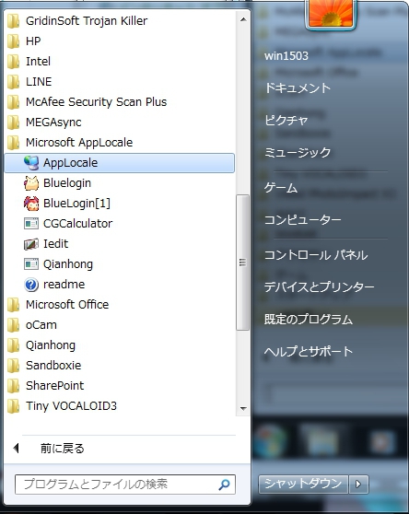
Task: Open ミュージック library
Action: [298, 152]
